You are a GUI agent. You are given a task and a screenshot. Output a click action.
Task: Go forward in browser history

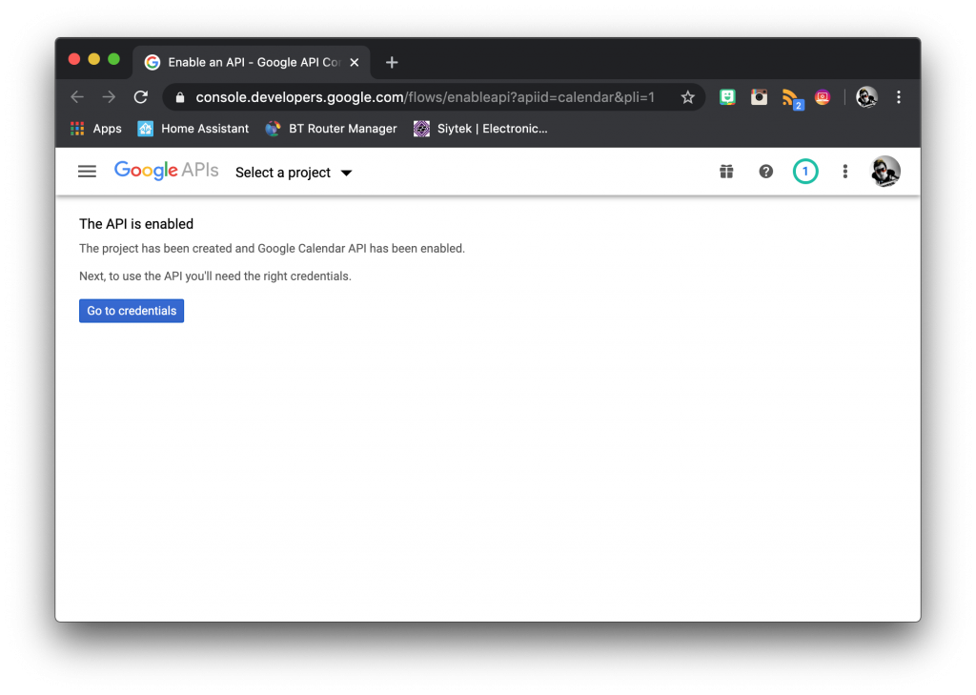[109, 97]
